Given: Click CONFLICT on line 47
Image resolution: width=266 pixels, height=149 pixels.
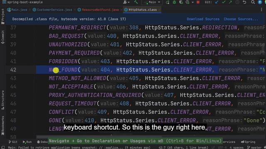Looking at the screenshot, I should click(62, 112).
